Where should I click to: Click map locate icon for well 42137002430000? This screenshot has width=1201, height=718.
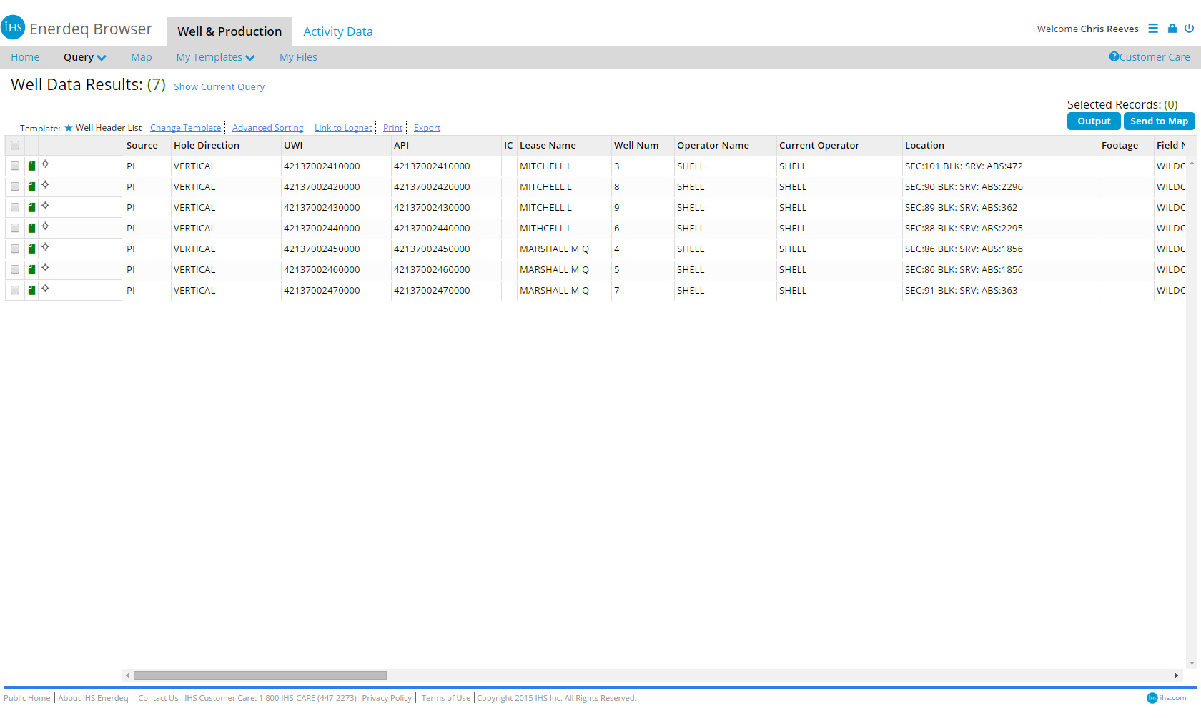pyautogui.click(x=45, y=206)
